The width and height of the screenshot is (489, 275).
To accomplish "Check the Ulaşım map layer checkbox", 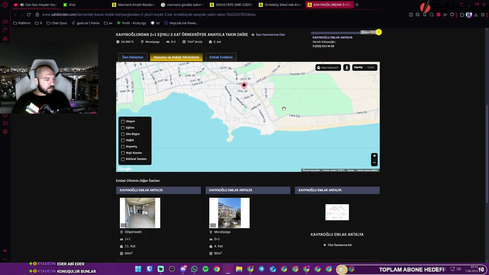I will 123,121.
